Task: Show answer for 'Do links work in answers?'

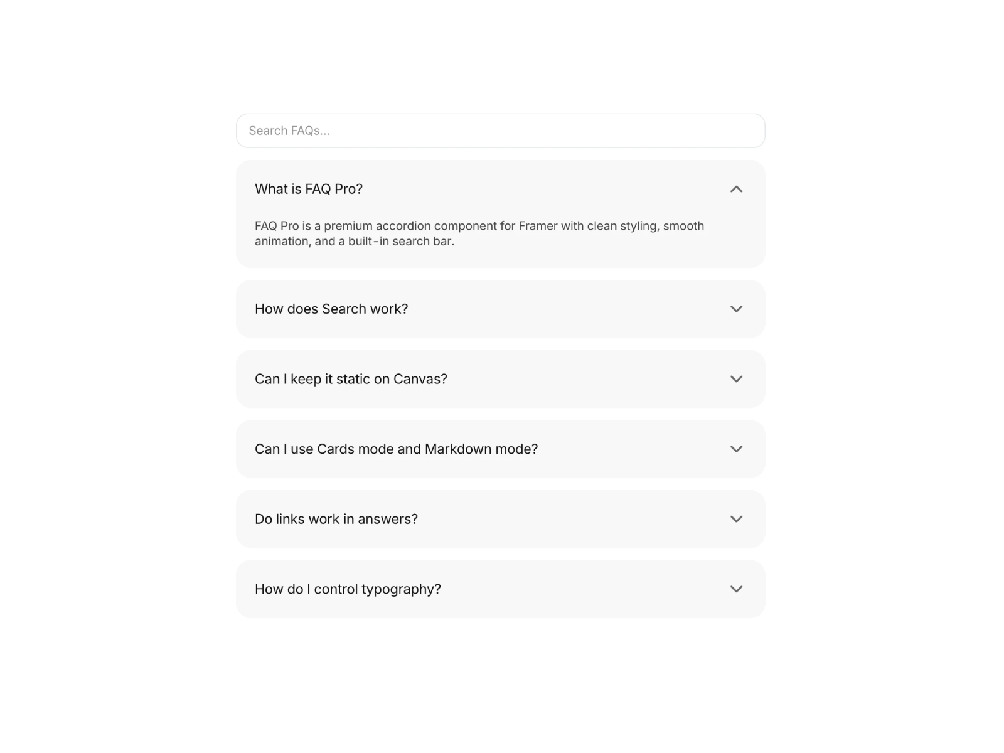Action: pyautogui.click(x=336, y=519)
